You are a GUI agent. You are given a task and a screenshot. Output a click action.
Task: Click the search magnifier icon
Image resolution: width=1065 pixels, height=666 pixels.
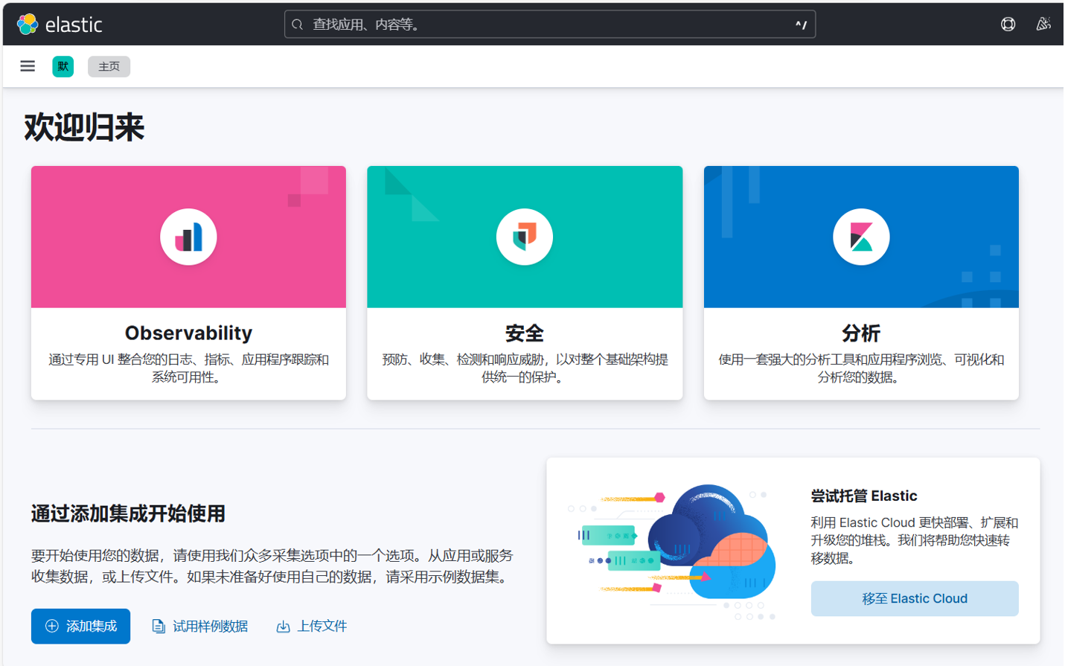pyautogui.click(x=298, y=25)
